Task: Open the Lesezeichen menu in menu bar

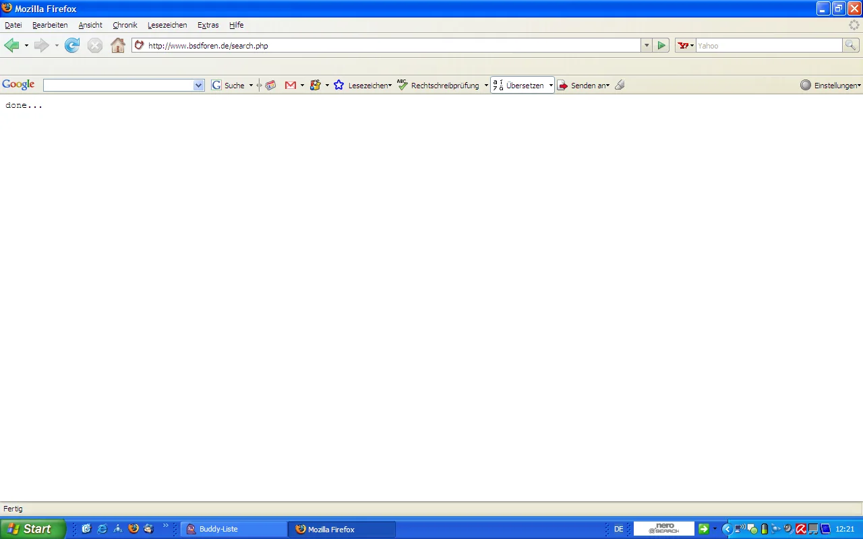Action: pyautogui.click(x=167, y=25)
